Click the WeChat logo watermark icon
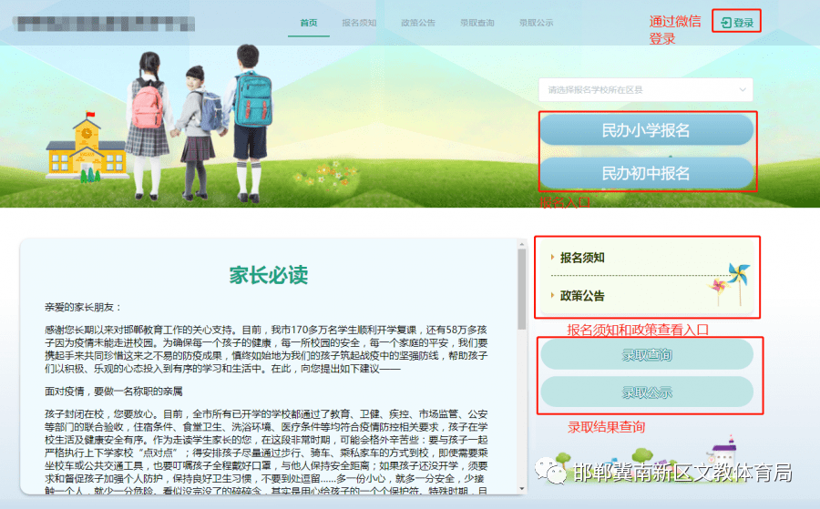820x509 pixels. (550, 472)
